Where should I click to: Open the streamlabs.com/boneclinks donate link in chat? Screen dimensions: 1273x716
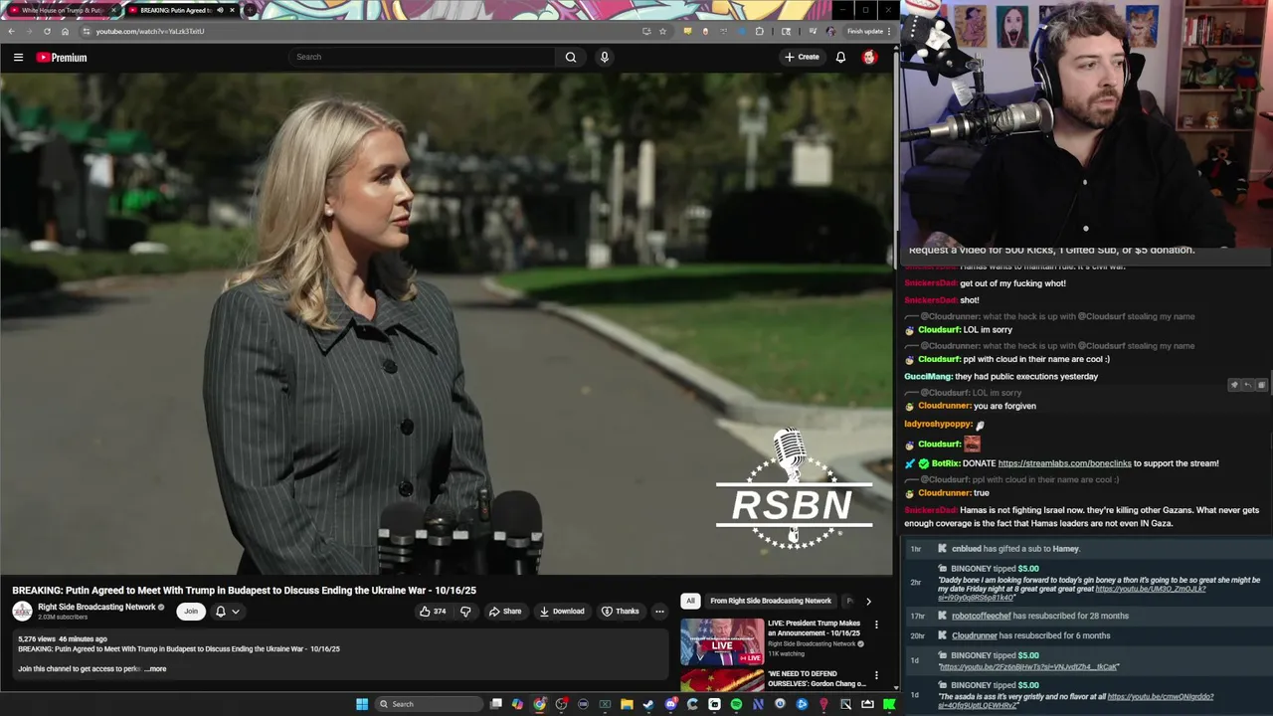coord(1064,463)
